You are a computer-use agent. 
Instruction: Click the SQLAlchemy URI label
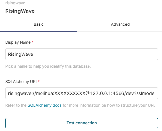[21, 82]
